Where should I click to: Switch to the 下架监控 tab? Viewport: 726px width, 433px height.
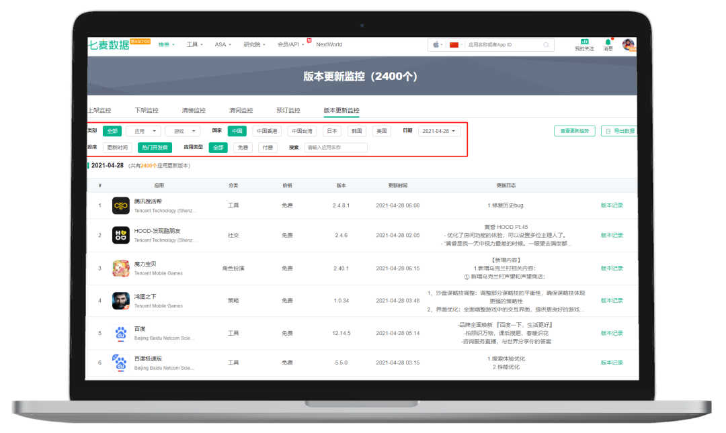(x=147, y=111)
